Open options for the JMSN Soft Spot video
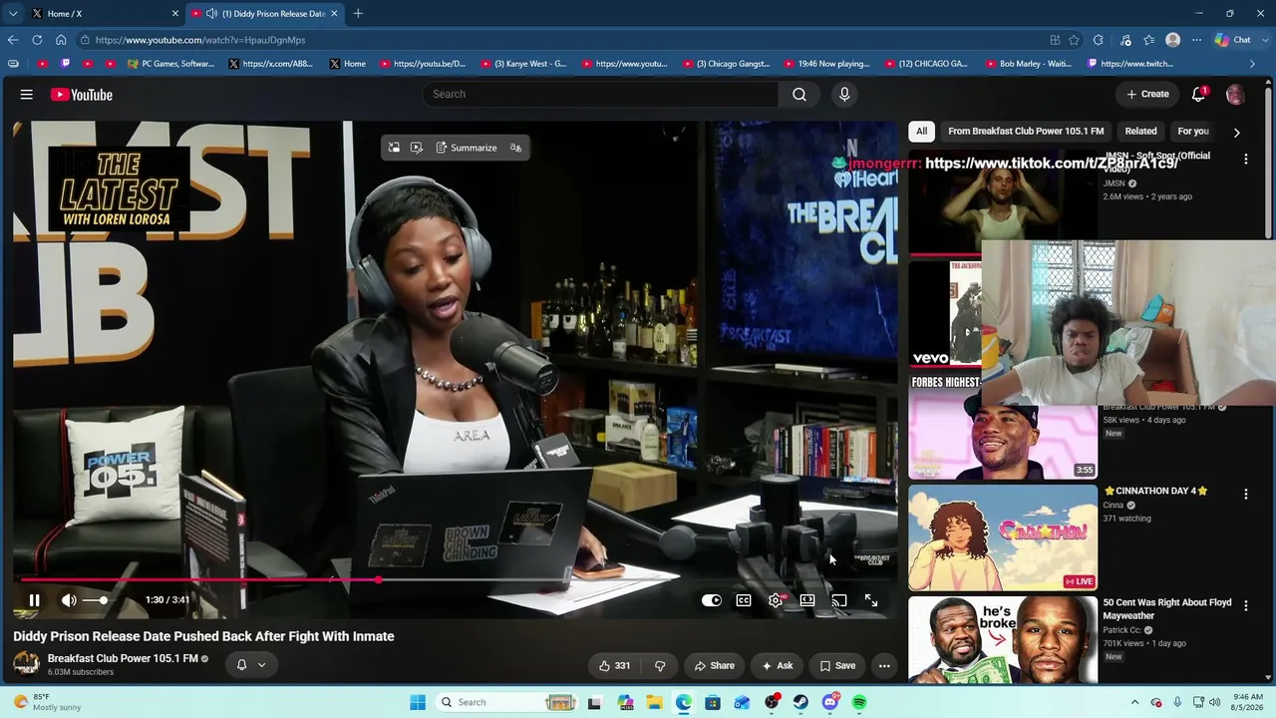The image size is (1276, 718). [x=1246, y=159]
